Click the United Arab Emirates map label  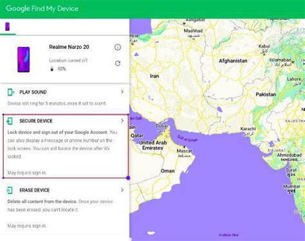tap(152, 145)
